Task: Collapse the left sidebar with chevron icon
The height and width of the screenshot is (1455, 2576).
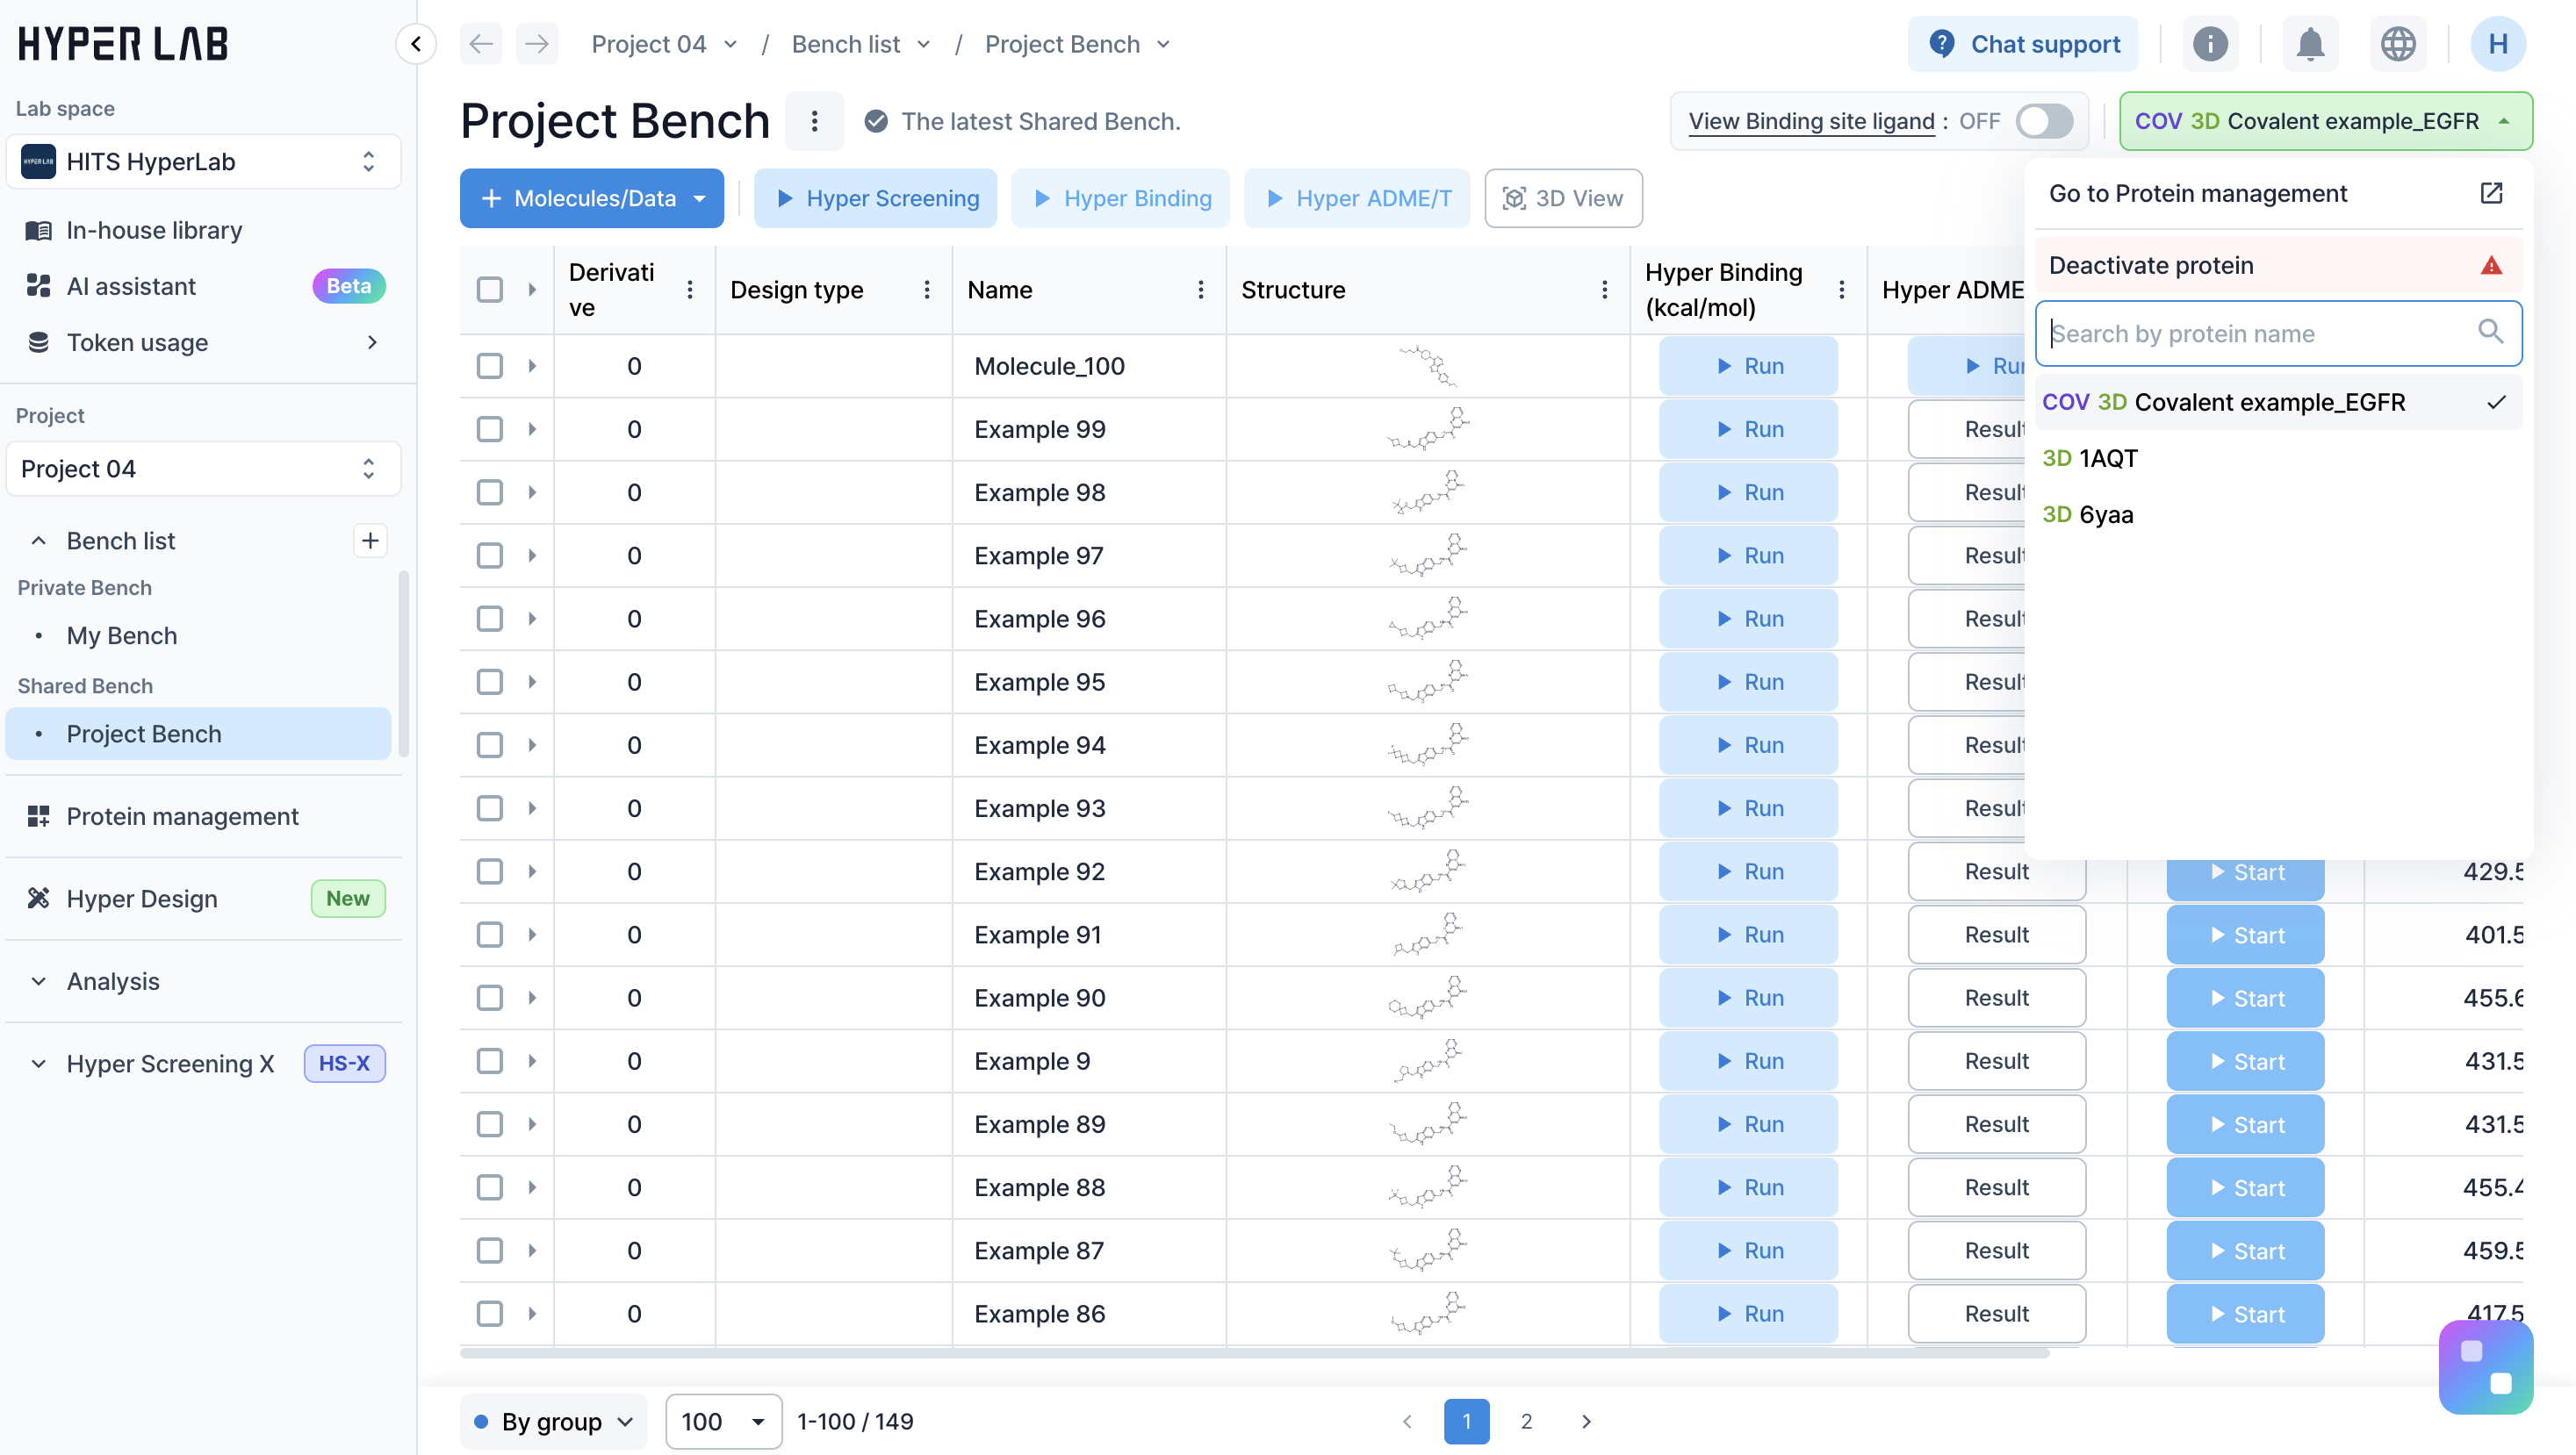Action: (416, 44)
